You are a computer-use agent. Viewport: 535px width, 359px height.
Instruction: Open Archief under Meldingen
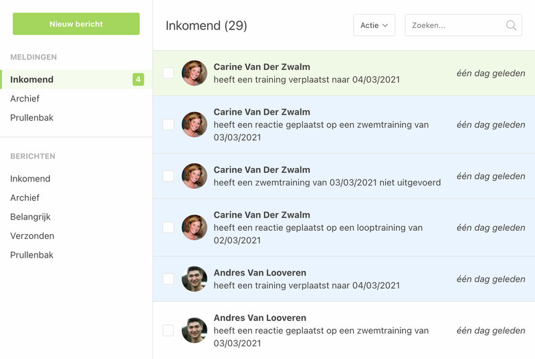tap(25, 99)
